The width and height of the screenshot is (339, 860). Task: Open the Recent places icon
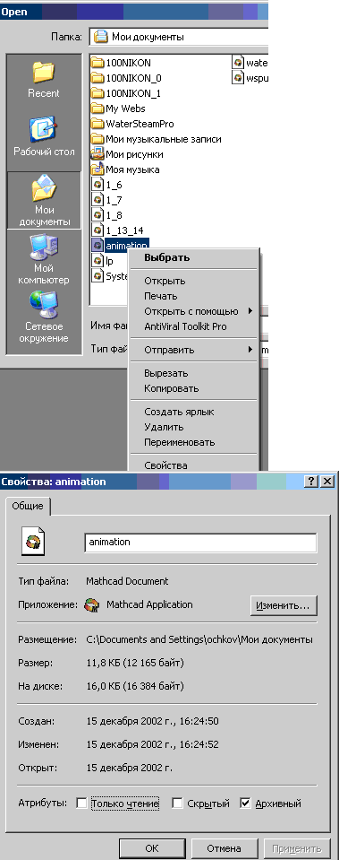(x=43, y=73)
